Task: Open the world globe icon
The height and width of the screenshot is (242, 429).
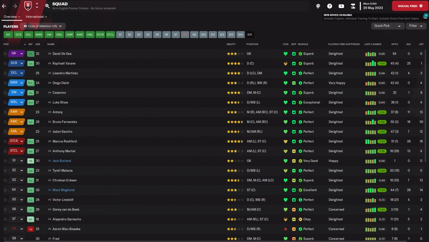Action: pos(318,6)
